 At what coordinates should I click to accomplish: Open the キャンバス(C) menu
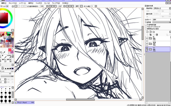(13, 3)
